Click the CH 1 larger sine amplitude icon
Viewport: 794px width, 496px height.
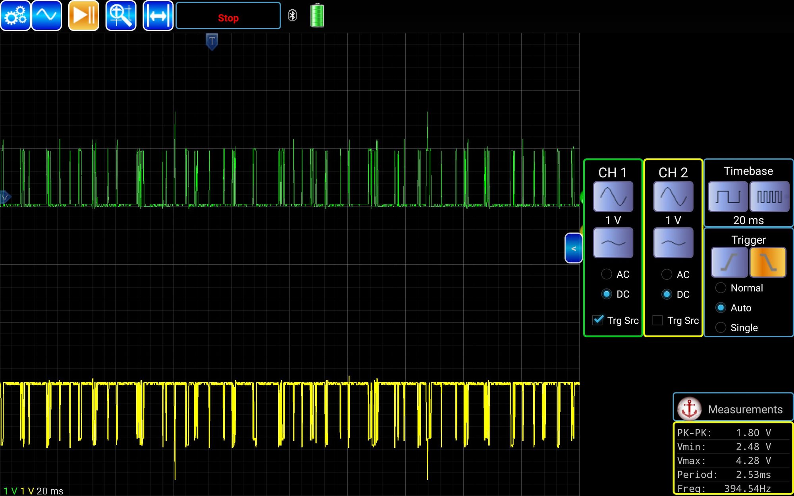tap(613, 196)
